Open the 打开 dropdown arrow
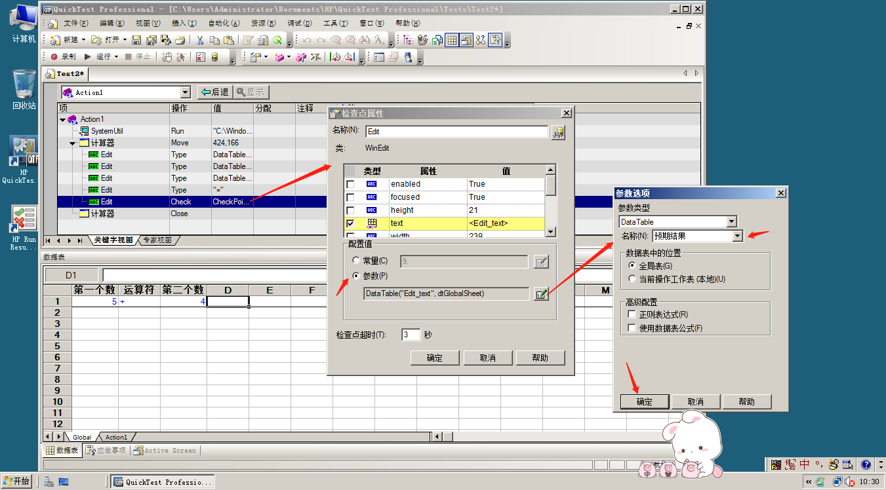Screen dimensions: 886x490 125,40
